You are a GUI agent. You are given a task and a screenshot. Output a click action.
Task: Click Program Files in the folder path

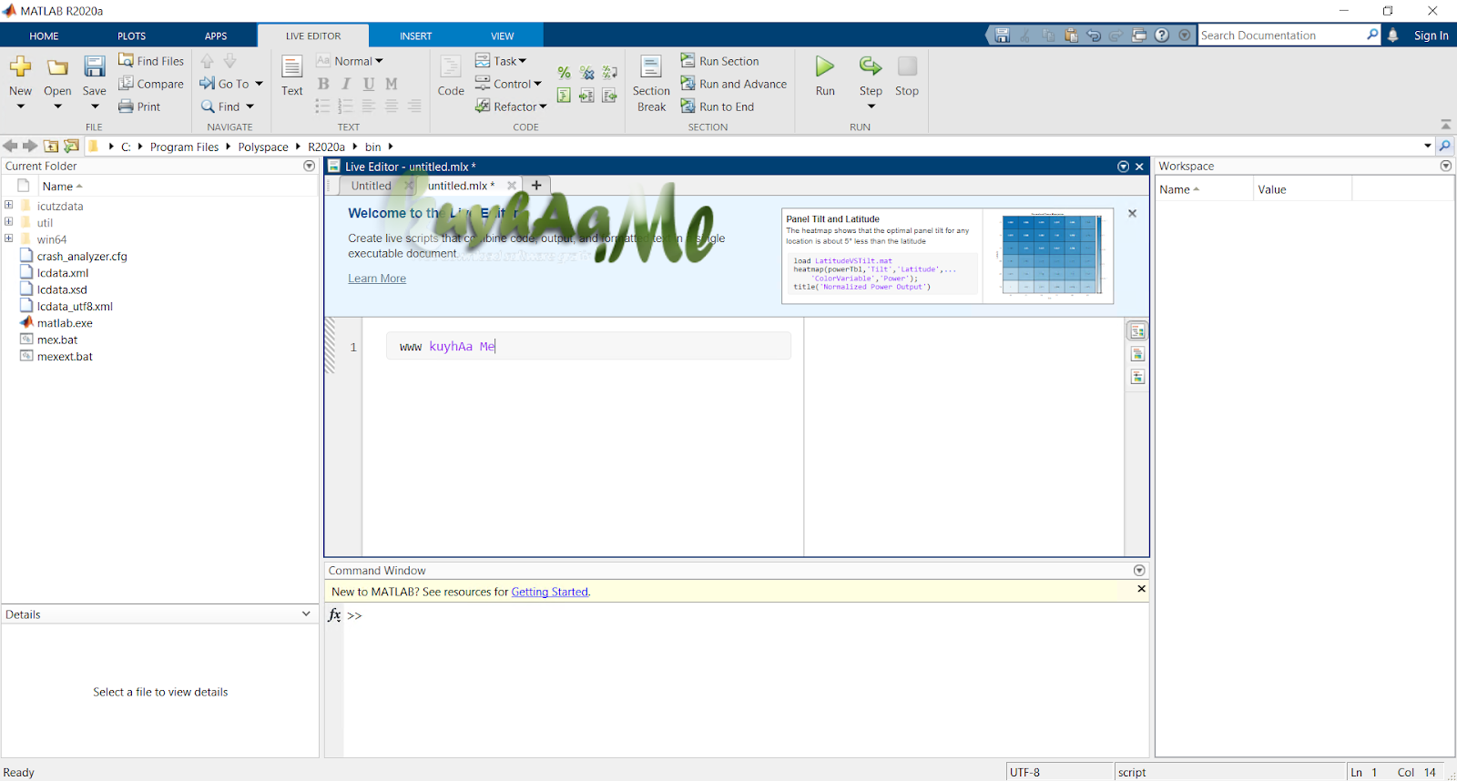pos(184,147)
